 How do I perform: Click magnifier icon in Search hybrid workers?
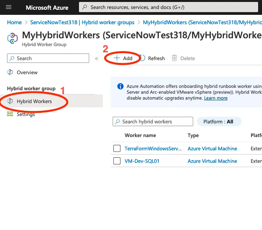pyautogui.click(x=117, y=122)
